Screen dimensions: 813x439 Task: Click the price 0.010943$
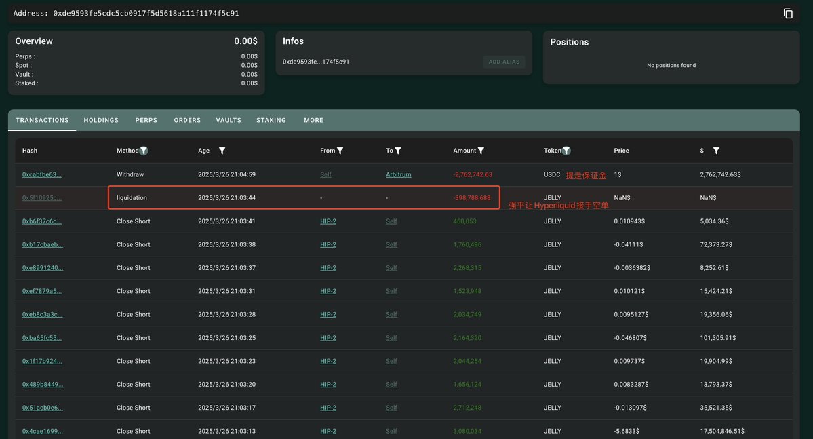(629, 221)
